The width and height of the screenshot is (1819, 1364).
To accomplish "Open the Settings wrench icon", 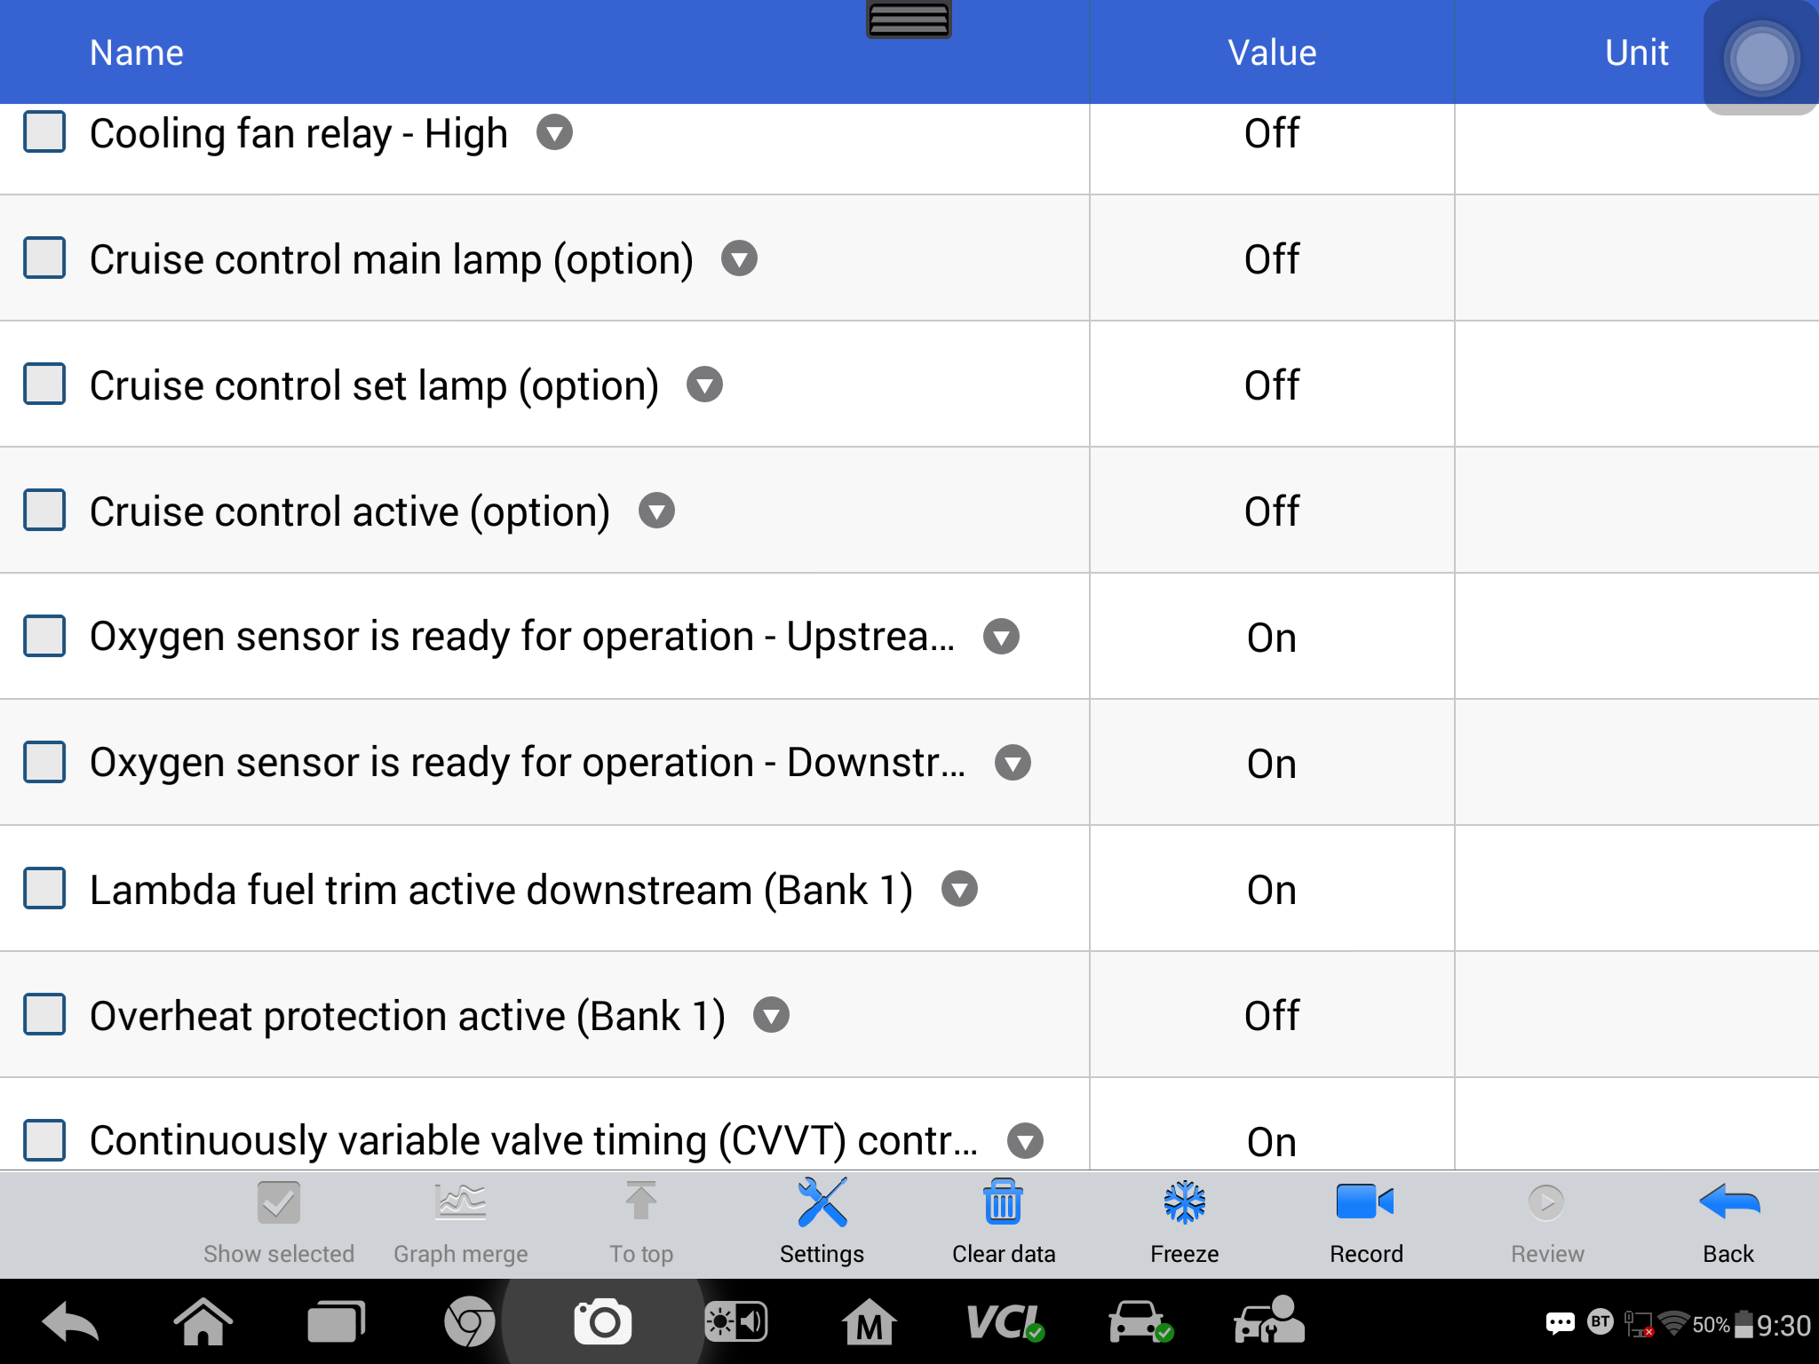I will (x=822, y=1202).
